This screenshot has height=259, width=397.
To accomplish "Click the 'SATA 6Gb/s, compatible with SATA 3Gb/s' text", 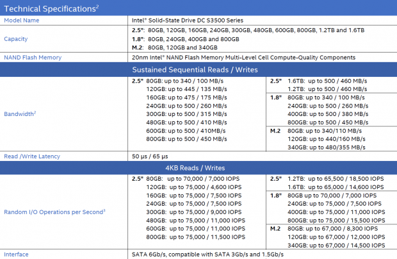I will (x=207, y=255).
